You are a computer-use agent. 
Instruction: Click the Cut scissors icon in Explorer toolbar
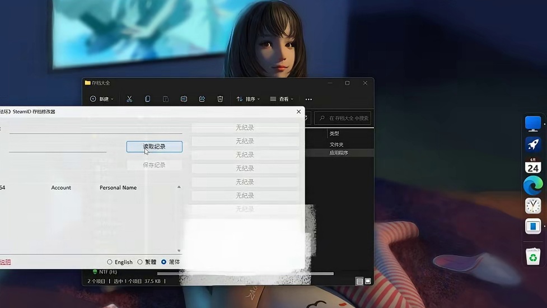click(129, 99)
